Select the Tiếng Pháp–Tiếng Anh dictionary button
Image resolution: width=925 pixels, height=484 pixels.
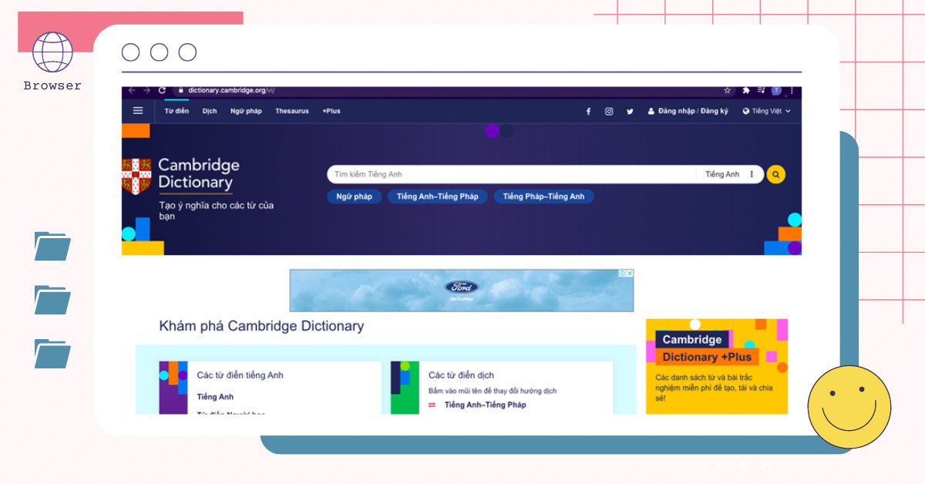[x=544, y=197]
